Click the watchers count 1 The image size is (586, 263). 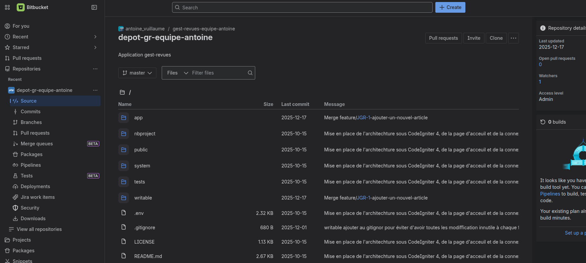tap(540, 82)
